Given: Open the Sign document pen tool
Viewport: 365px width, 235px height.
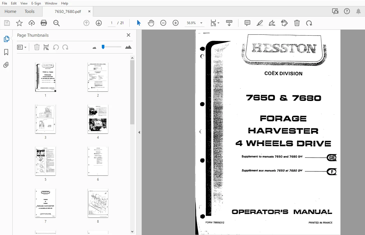Looking at the screenshot, I should pos(272,23).
